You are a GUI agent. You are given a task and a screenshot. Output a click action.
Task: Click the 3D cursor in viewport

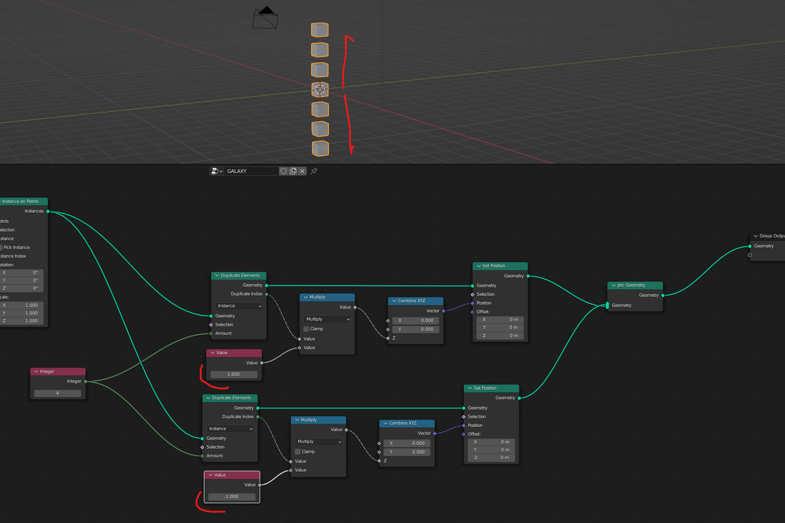(320, 89)
